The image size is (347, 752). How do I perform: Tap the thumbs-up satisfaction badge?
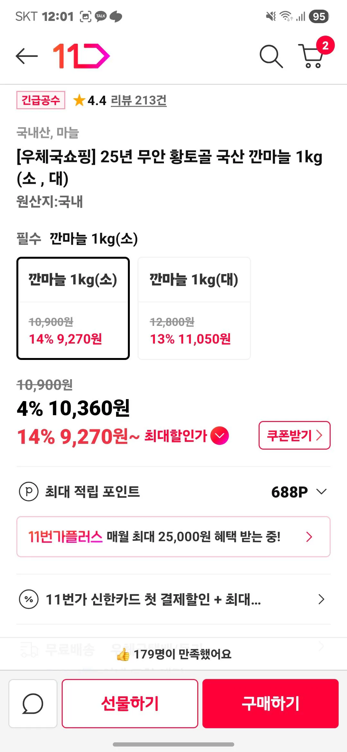coord(123,654)
